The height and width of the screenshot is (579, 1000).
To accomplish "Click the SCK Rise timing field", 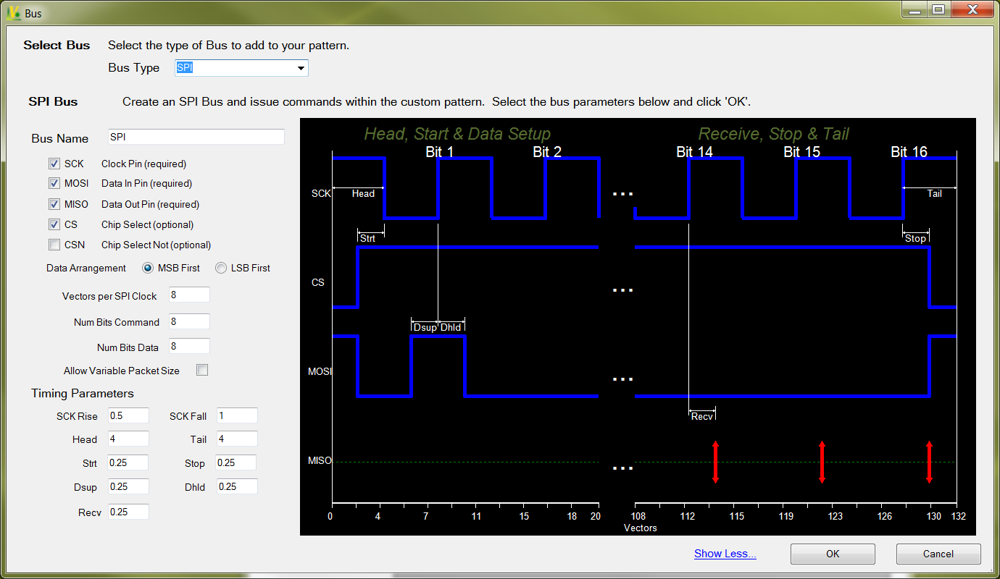I will pyautogui.click(x=128, y=416).
